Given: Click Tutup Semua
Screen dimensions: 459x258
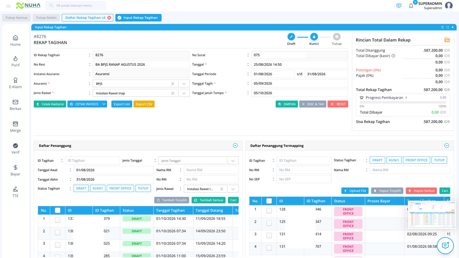Looking at the screenshot, I should 16,18.
